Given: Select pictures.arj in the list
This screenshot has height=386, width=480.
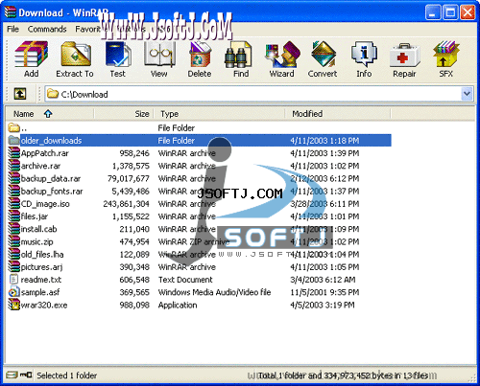Looking at the screenshot, I should 41,267.
